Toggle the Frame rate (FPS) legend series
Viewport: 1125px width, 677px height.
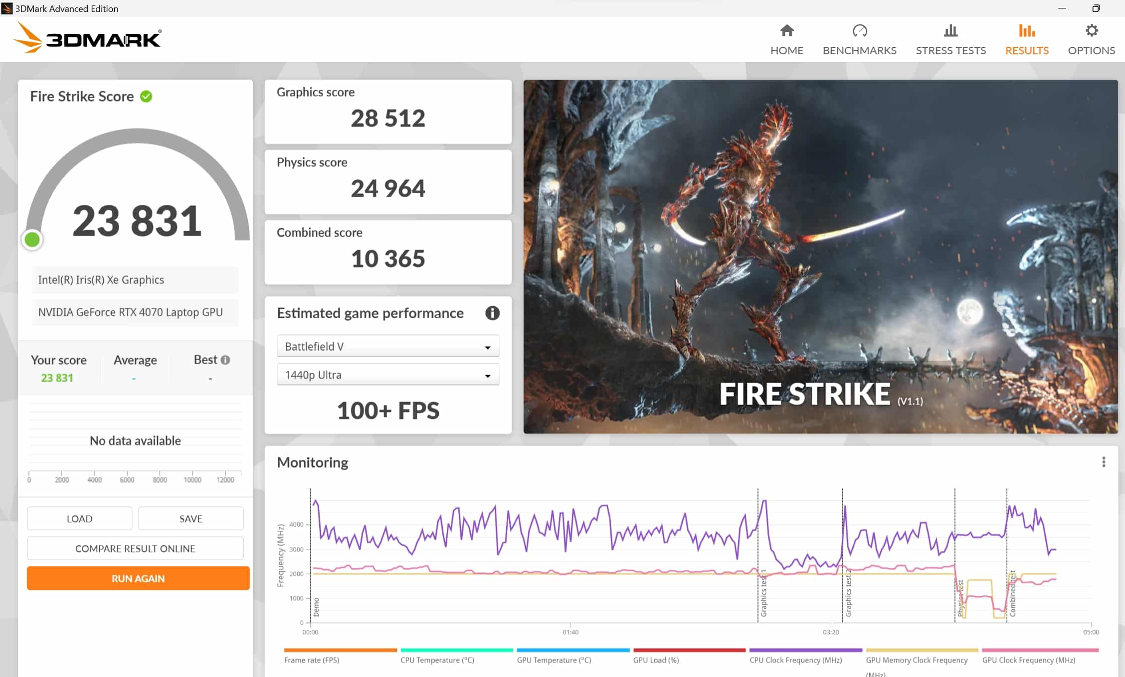click(x=312, y=660)
